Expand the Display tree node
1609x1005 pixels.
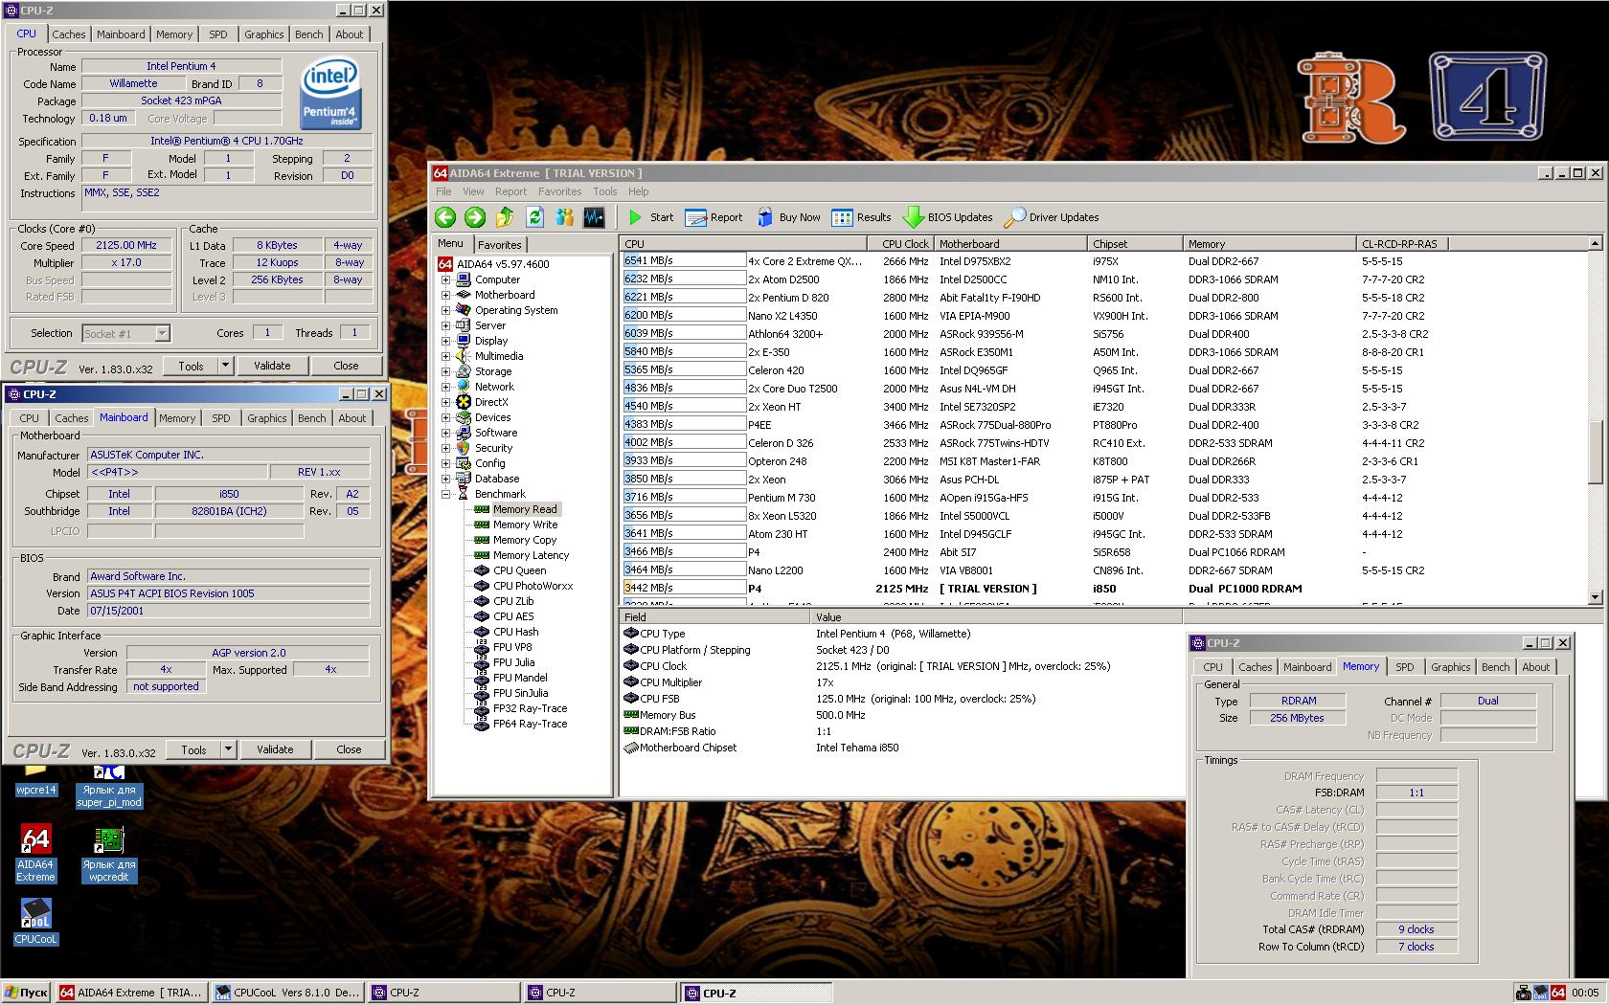[x=445, y=341]
